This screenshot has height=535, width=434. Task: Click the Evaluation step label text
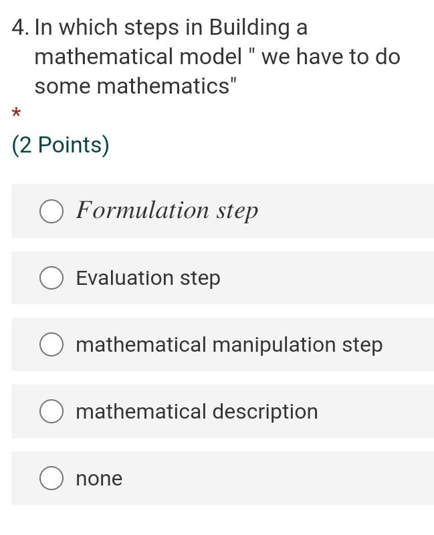148,278
